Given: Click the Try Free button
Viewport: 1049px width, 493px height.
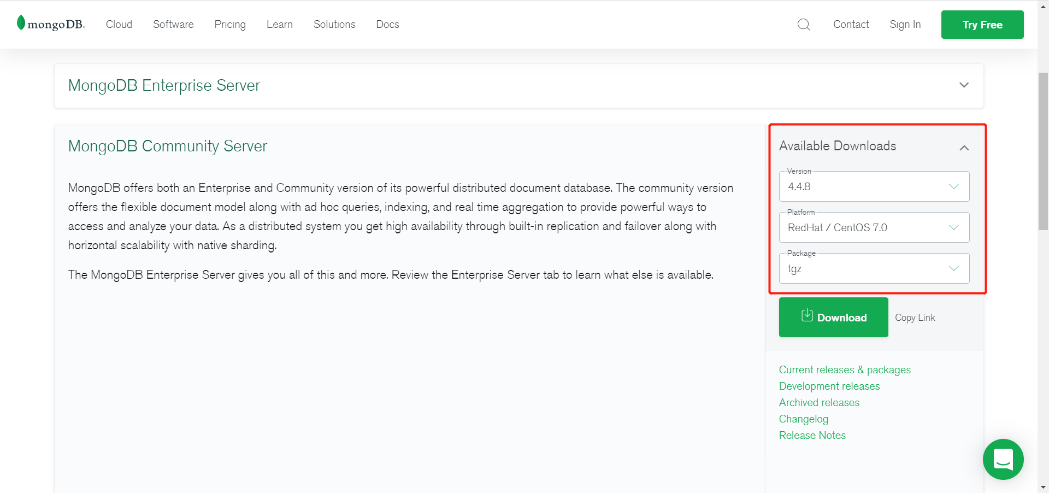Looking at the screenshot, I should pyautogui.click(x=982, y=25).
